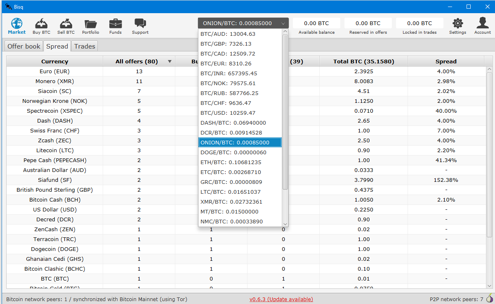Sort by the Spread column header
The height and width of the screenshot is (304, 495).
pos(446,61)
